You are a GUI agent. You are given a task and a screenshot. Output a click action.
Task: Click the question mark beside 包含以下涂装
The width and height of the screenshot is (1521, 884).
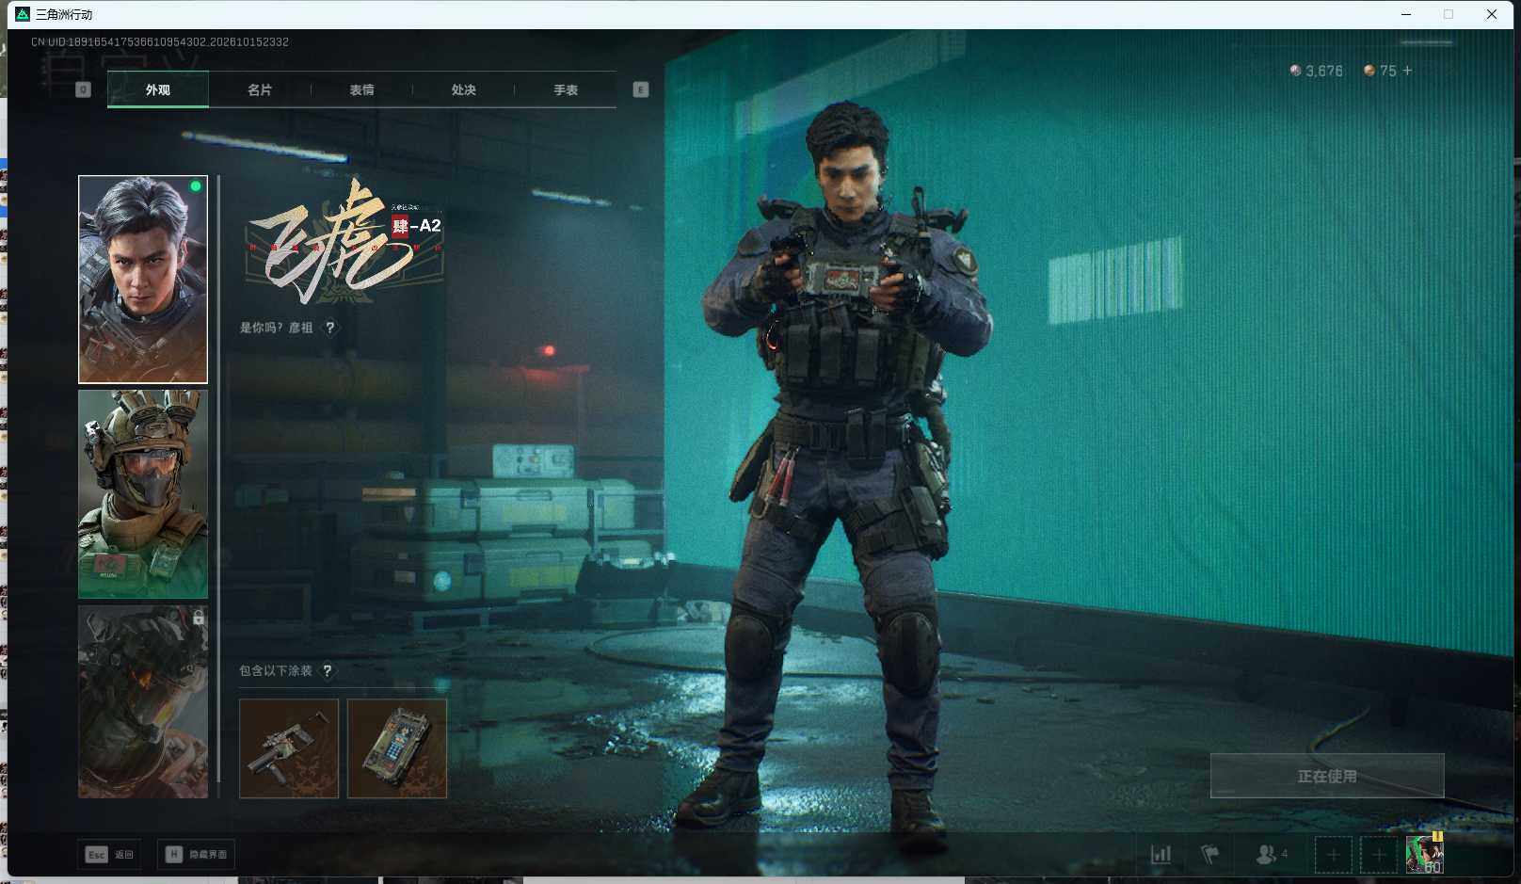coord(328,671)
